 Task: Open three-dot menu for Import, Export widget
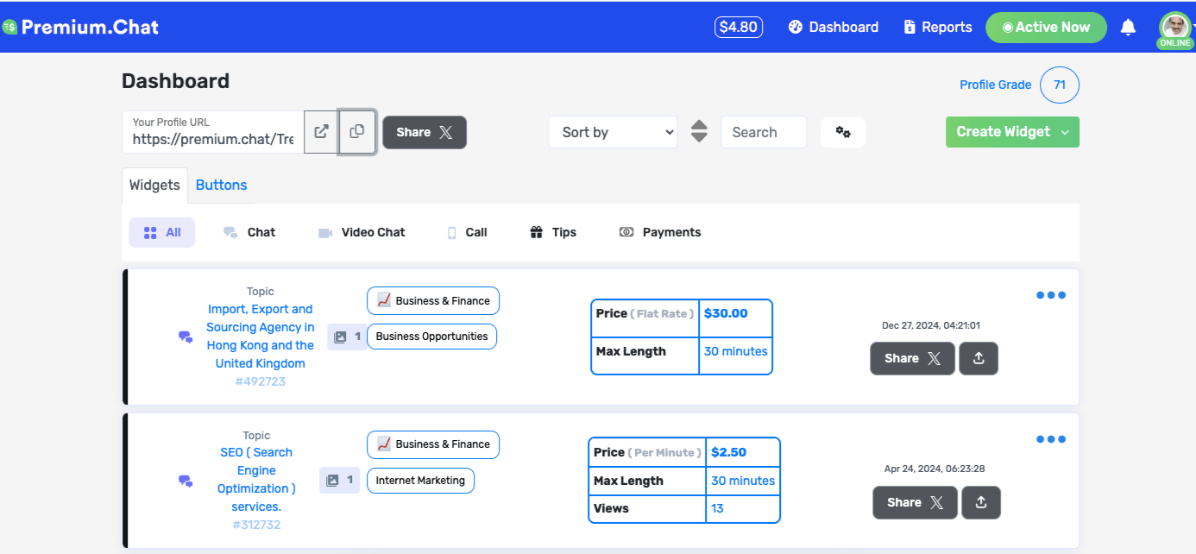tap(1050, 295)
